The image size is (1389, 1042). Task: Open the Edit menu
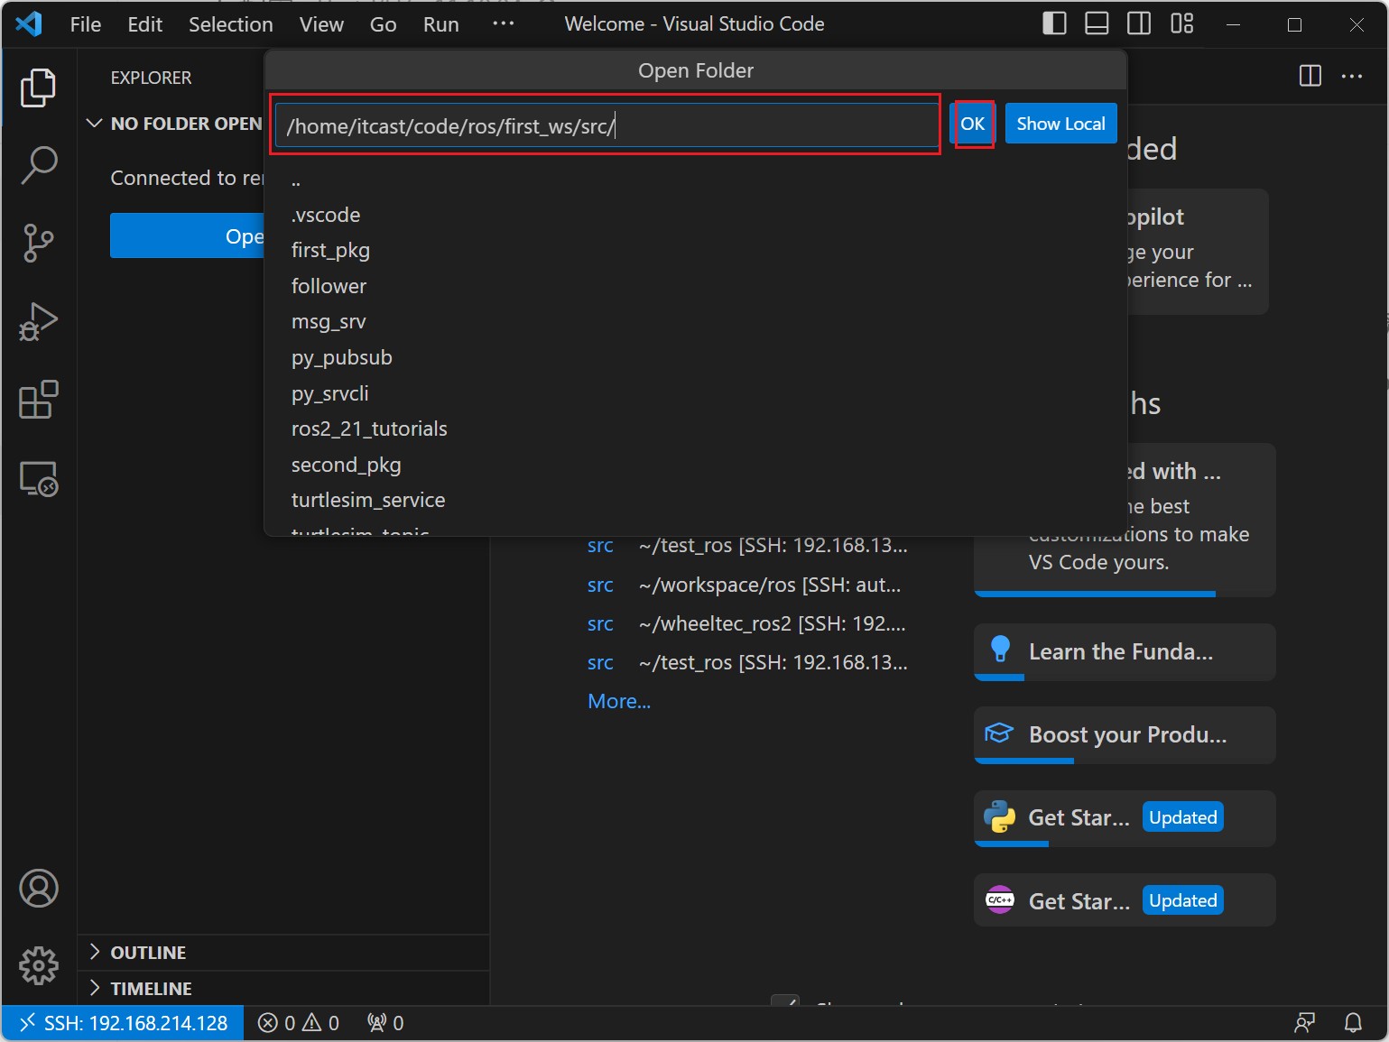[144, 24]
